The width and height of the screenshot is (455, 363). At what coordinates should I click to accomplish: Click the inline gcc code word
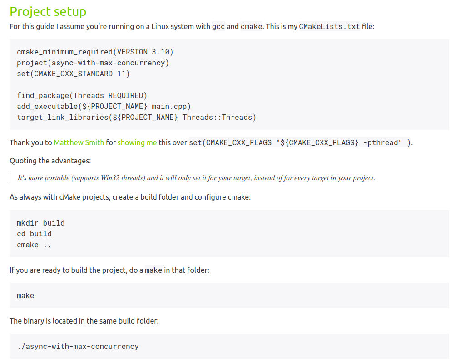(x=218, y=26)
